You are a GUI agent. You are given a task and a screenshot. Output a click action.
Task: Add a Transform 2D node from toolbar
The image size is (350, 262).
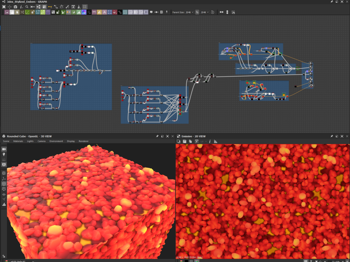[x=110, y=12]
